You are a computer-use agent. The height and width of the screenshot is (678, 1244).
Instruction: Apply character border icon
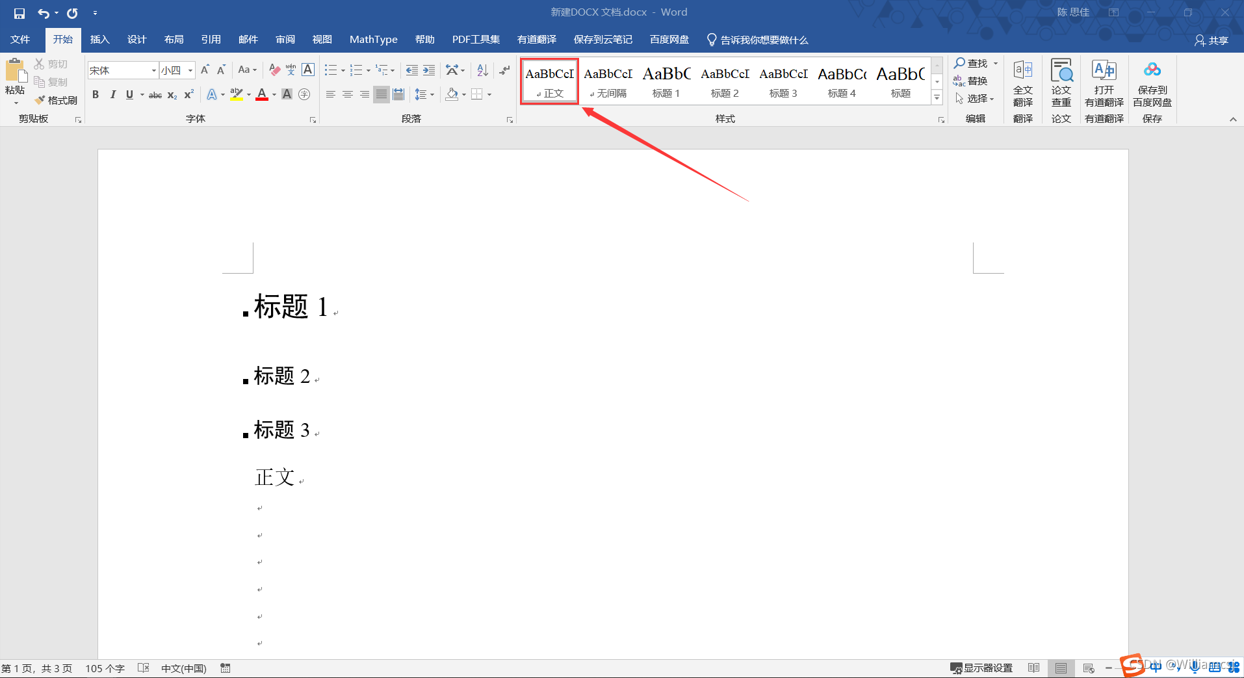308,70
